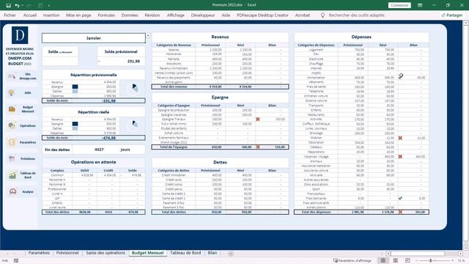Viewport: 469px width, 264px height.
Task: Switch to Page Break preview icon
Action: tap(407, 261)
